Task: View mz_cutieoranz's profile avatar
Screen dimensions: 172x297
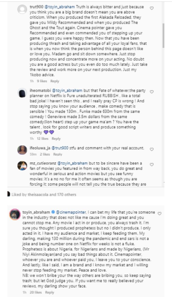Action: tap(22, 166)
